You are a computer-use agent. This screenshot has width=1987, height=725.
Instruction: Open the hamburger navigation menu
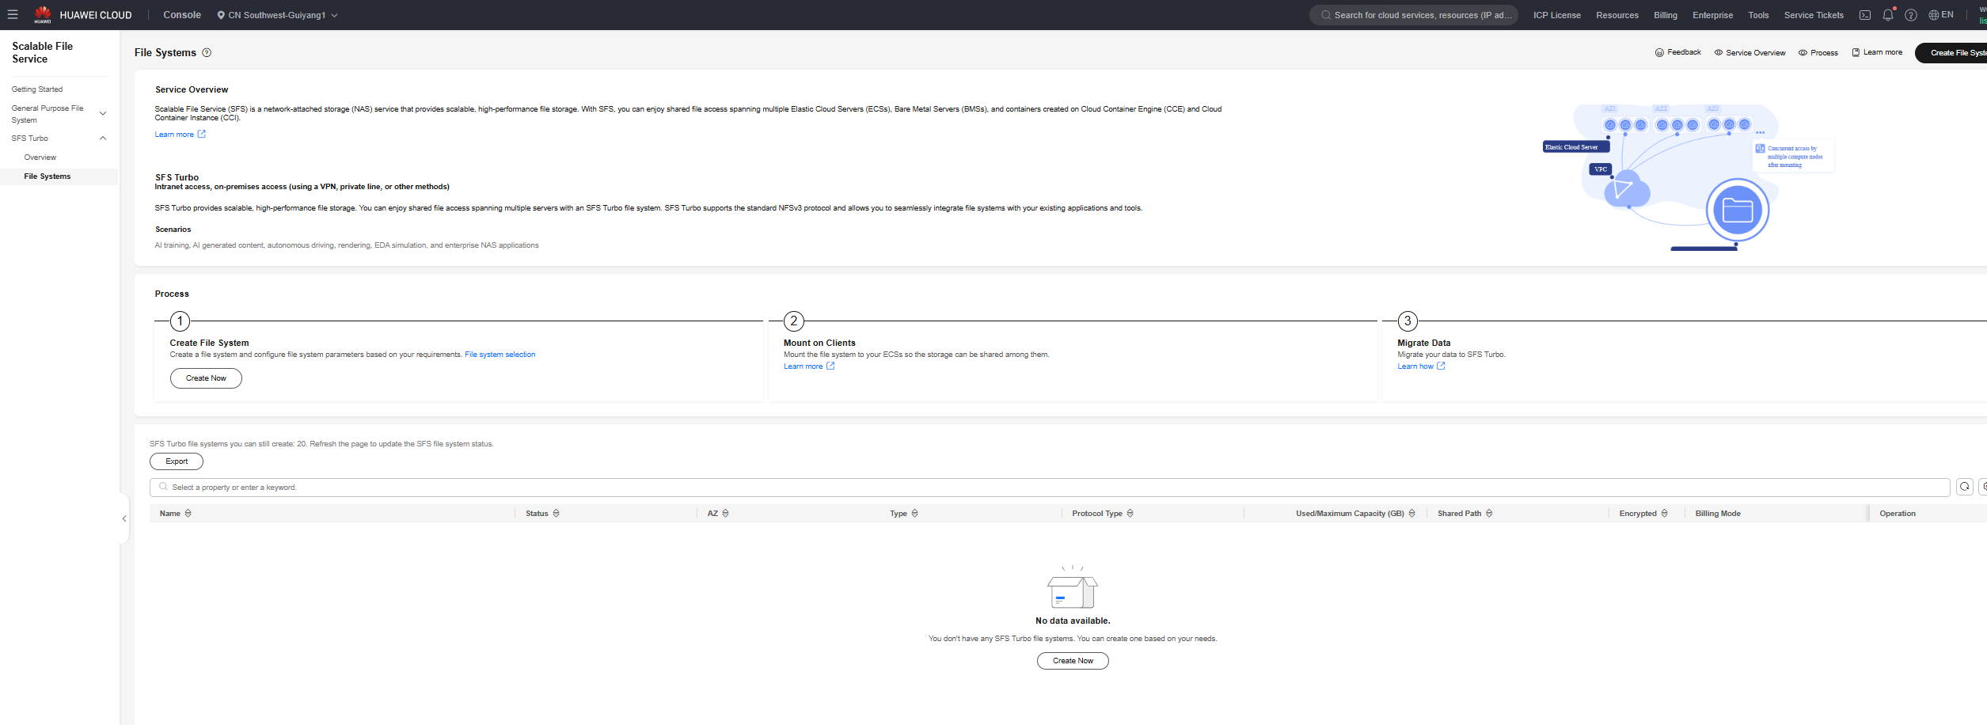[x=13, y=14]
